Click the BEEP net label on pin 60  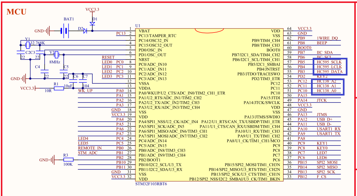(x=322, y=43)
